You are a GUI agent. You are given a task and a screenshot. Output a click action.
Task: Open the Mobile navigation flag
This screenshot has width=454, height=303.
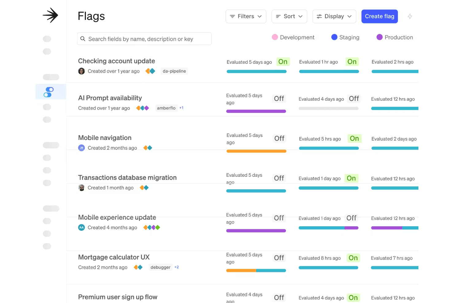[105, 138]
